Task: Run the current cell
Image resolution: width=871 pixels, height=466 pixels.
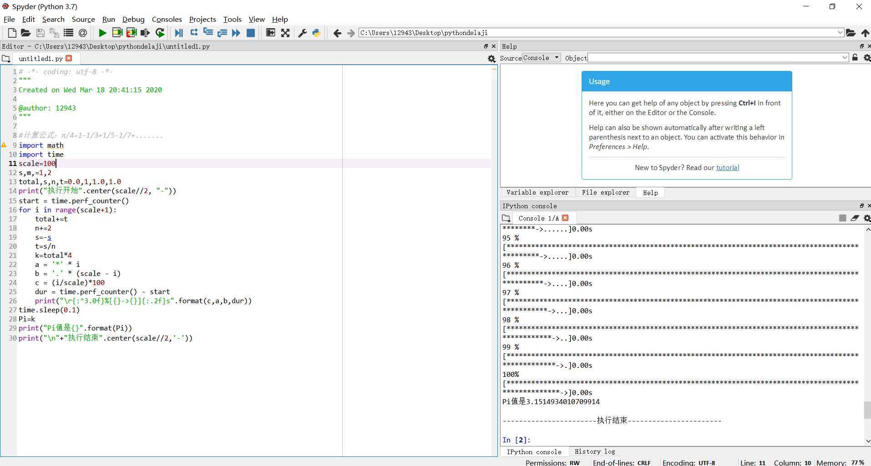Action: (117, 33)
